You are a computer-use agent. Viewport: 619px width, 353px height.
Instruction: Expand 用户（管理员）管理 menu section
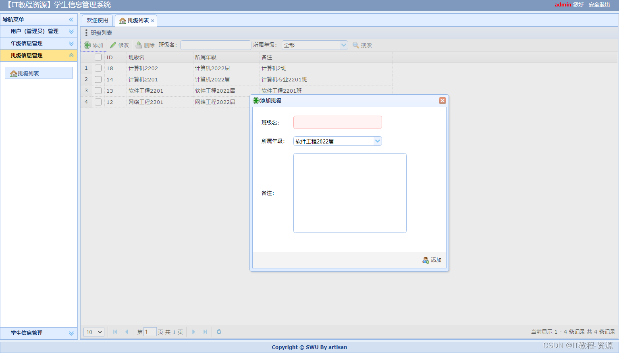coord(39,31)
